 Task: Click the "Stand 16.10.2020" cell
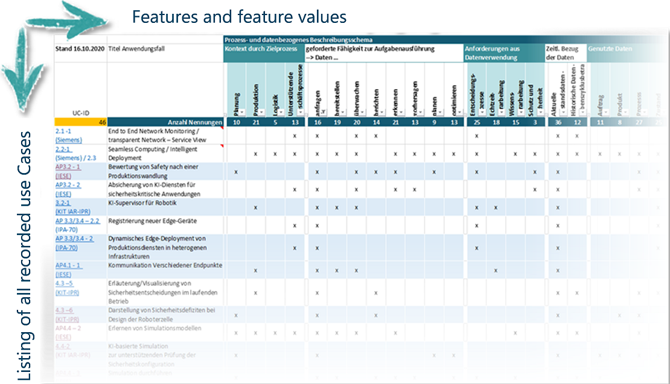(x=80, y=53)
